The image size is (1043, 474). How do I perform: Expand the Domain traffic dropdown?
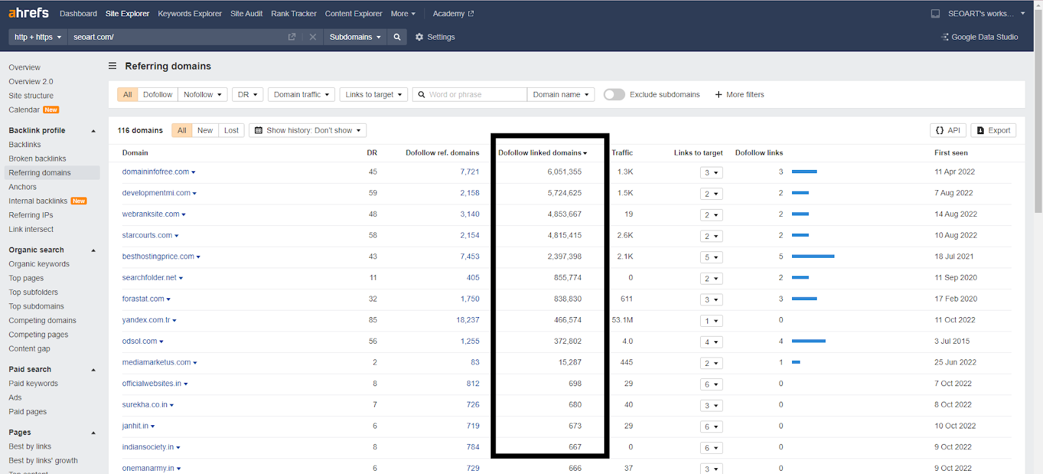click(301, 94)
